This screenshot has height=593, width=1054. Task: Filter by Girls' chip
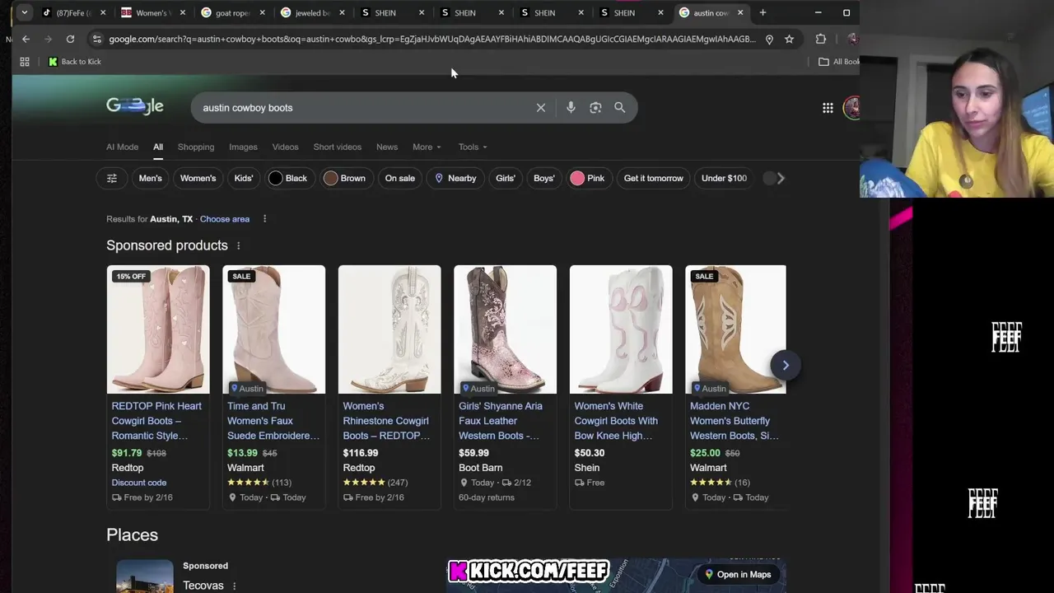[x=506, y=178]
